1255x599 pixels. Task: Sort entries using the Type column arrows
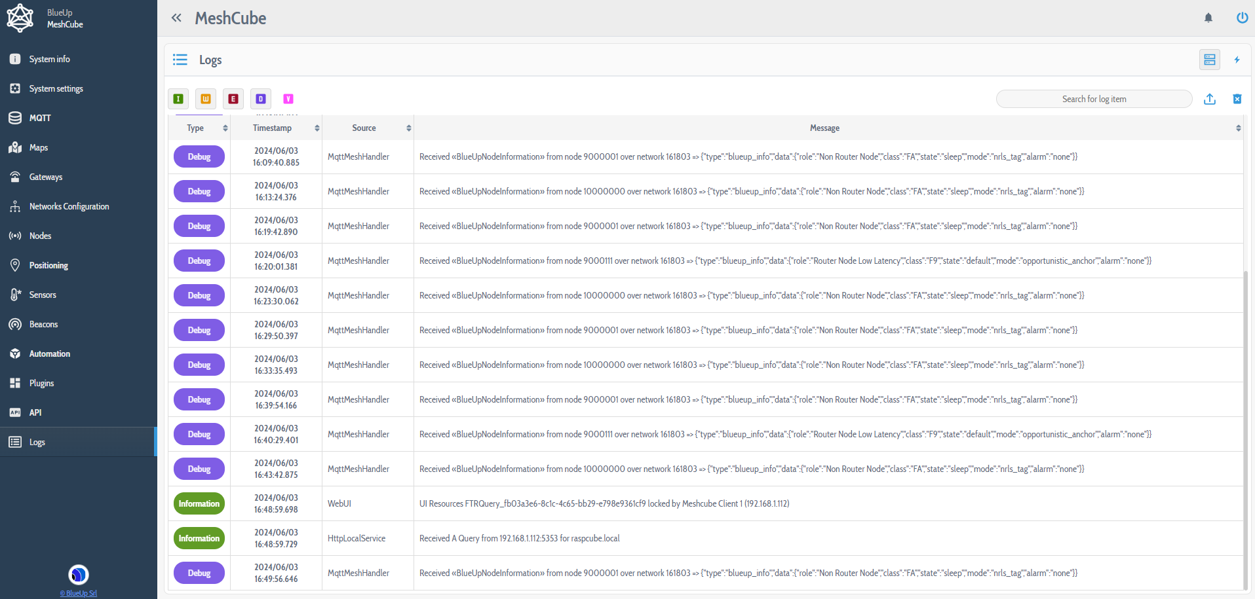click(225, 128)
